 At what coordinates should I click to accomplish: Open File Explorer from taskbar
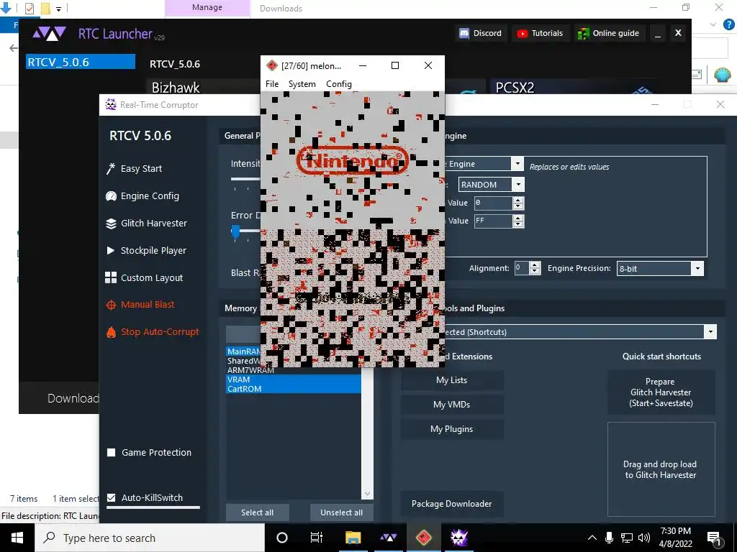coord(353,538)
